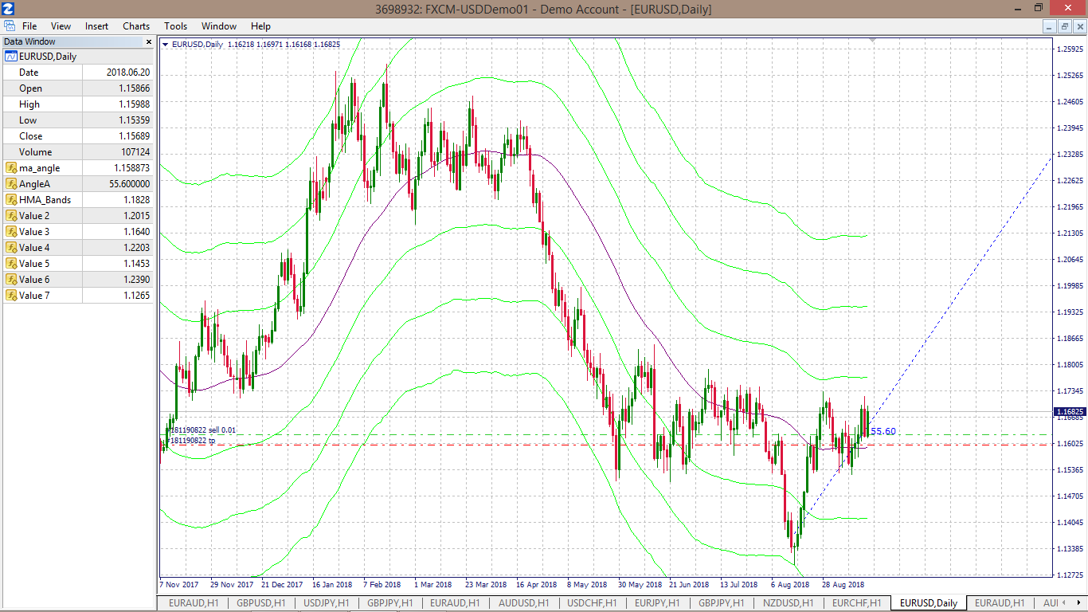
Task: Open the File menu
Action: (x=29, y=26)
